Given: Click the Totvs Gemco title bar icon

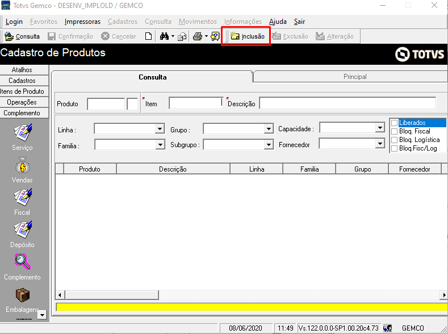Looking at the screenshot, I should click(6, 5).
